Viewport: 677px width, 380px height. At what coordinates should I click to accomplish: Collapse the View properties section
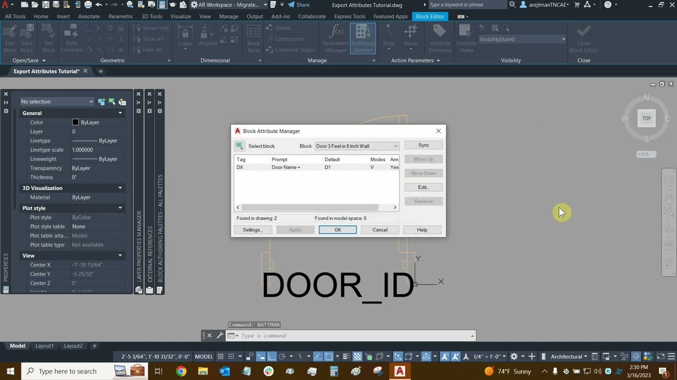pos(120,255)
